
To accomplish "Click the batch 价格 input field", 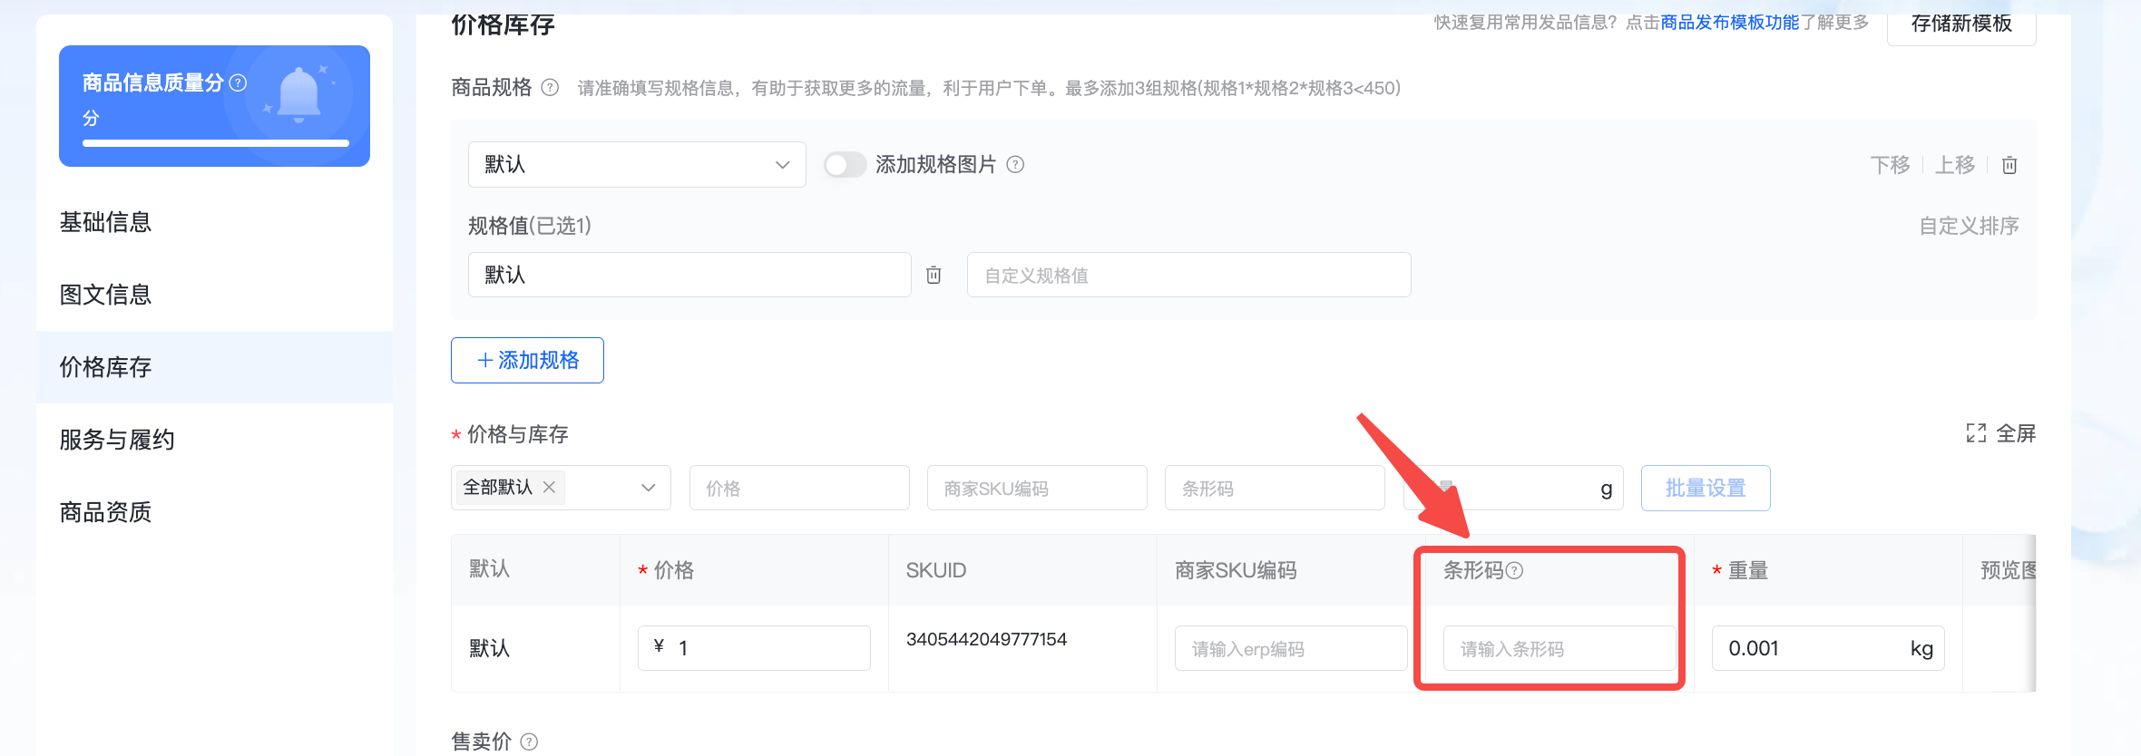I will click(799, 488).
